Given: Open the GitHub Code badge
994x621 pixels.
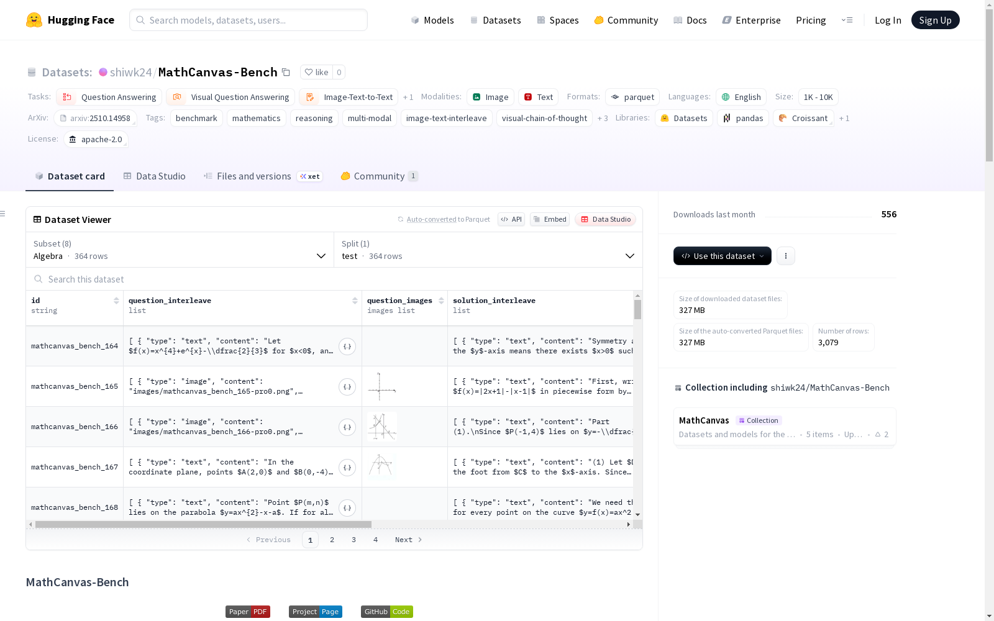Looking at the screenshot, I should click(x=387, y=612).
